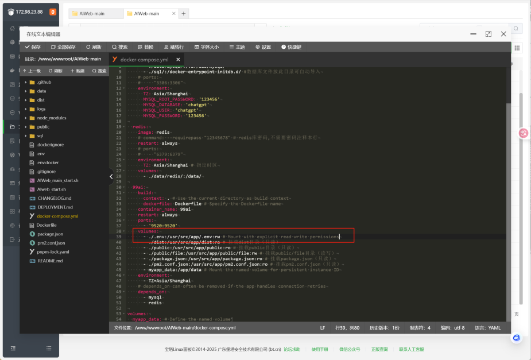The height and width of the screenshot is (360, 531).
Task: Expand the .github folder
Action: [x=26, y=82]
